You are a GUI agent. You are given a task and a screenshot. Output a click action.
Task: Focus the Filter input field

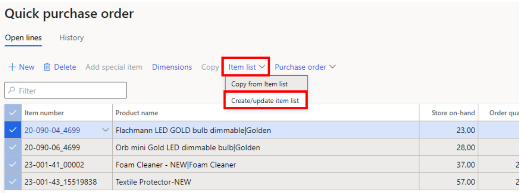click(x=71, y=90)
